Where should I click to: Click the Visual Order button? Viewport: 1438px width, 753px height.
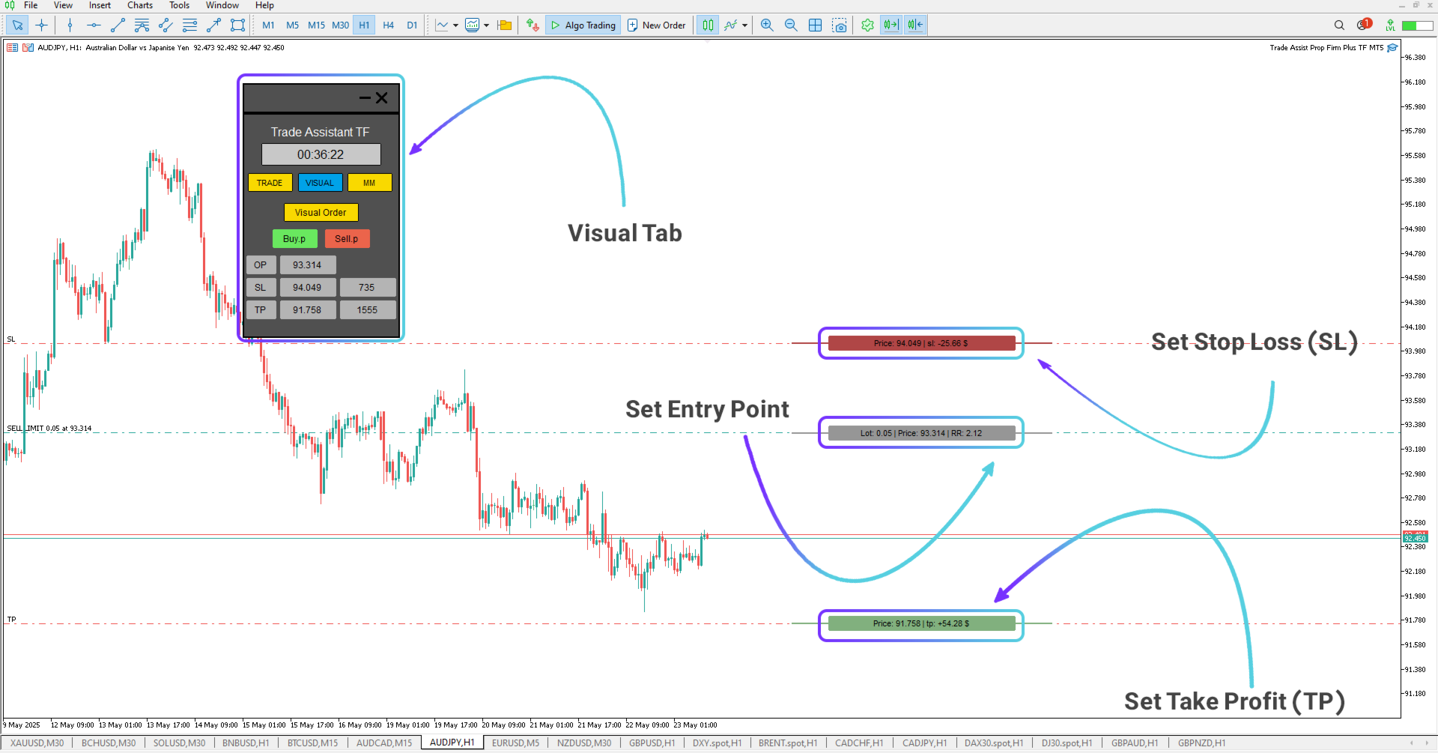point(321,212)
